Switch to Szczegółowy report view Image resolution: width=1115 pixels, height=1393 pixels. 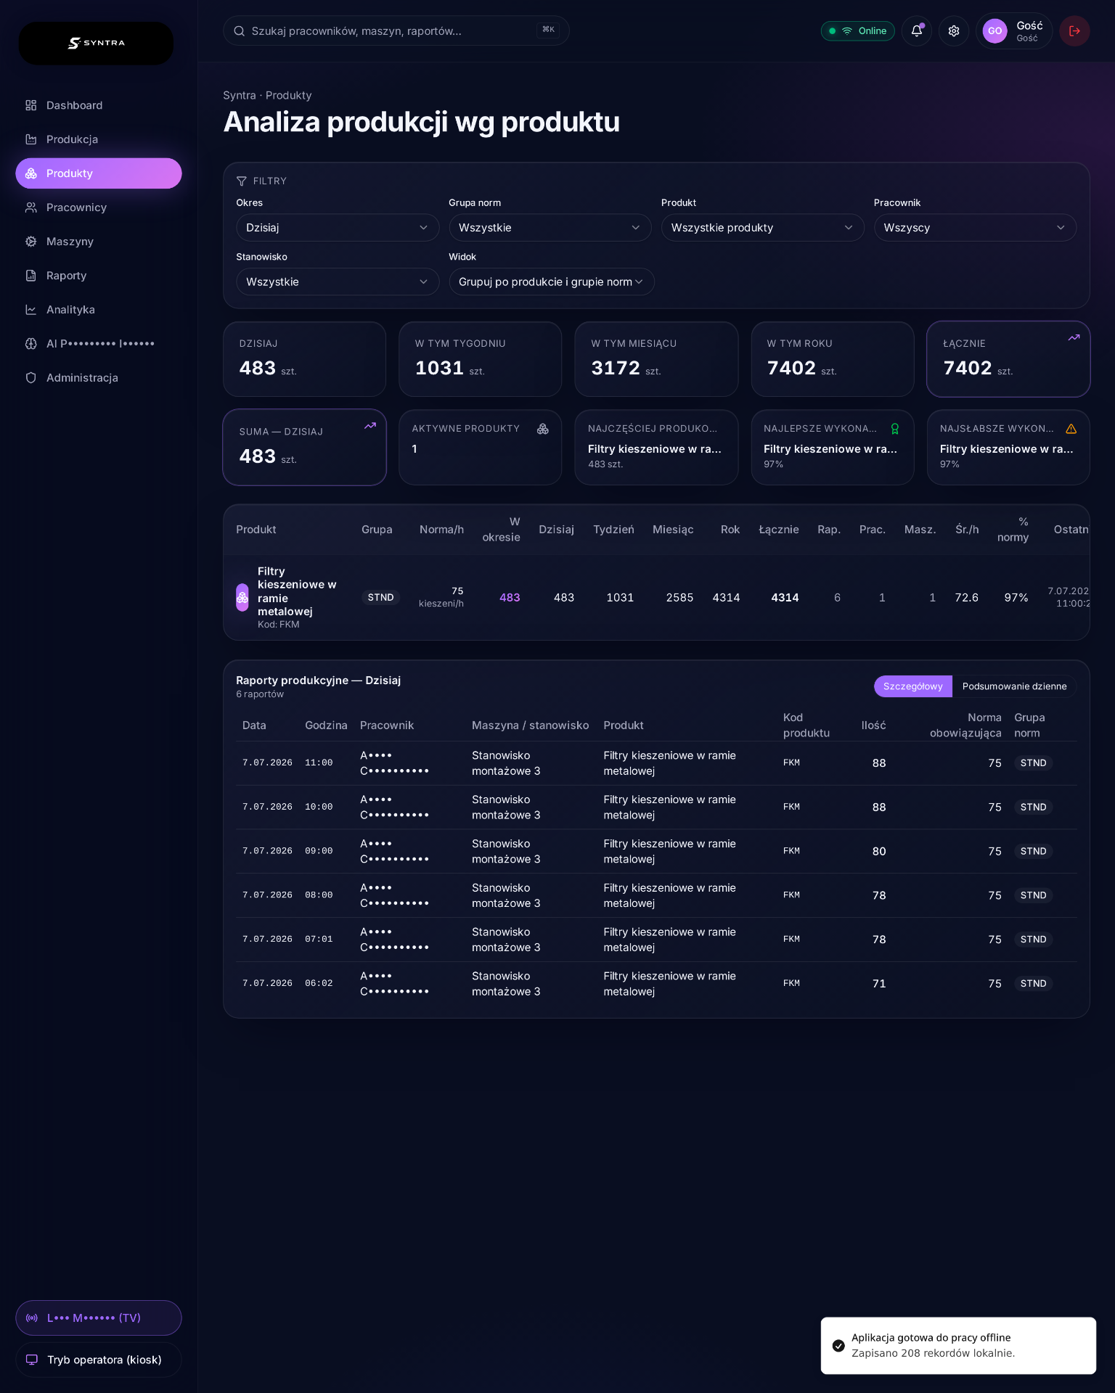pyautogui.click(x=912, y=686)
